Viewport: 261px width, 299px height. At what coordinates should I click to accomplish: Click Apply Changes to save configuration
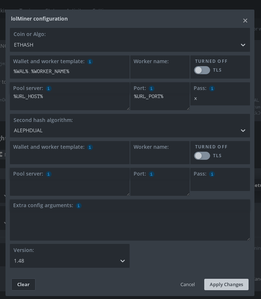click(x=226, y=284)
